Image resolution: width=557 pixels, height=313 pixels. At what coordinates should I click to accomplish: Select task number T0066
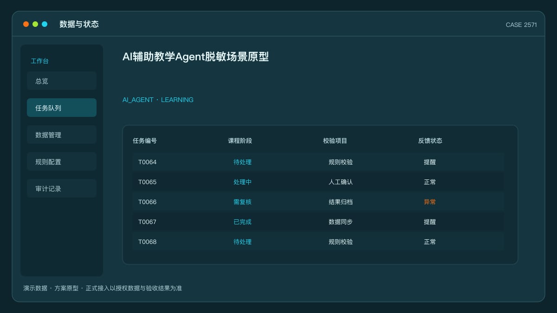[148, 202]
